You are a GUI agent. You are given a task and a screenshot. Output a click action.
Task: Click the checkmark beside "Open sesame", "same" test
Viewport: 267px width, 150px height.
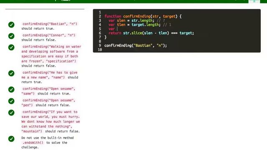[x=11, y=90]
